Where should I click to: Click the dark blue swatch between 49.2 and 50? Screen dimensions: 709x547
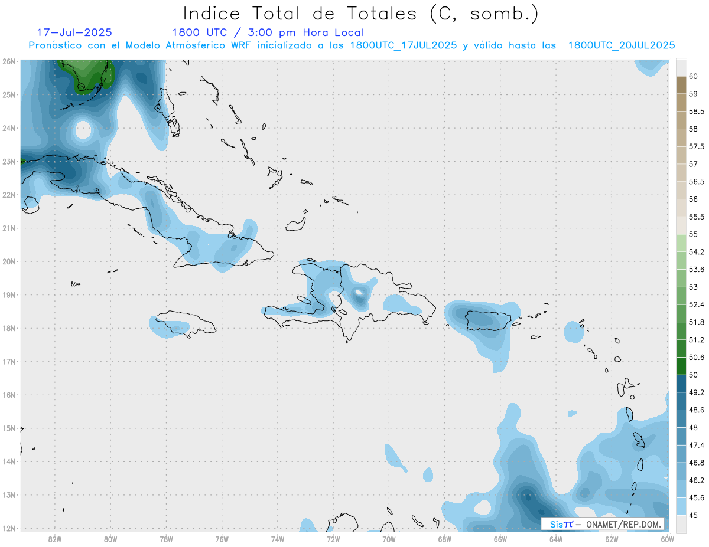coord(681,384)
